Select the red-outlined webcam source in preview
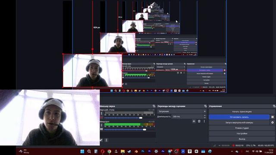 click(x=92, y=71)
